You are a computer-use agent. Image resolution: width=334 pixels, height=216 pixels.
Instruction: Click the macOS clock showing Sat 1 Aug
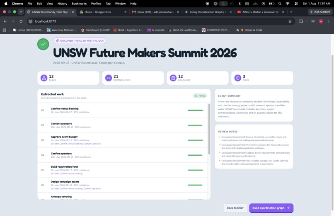[316, 3]
